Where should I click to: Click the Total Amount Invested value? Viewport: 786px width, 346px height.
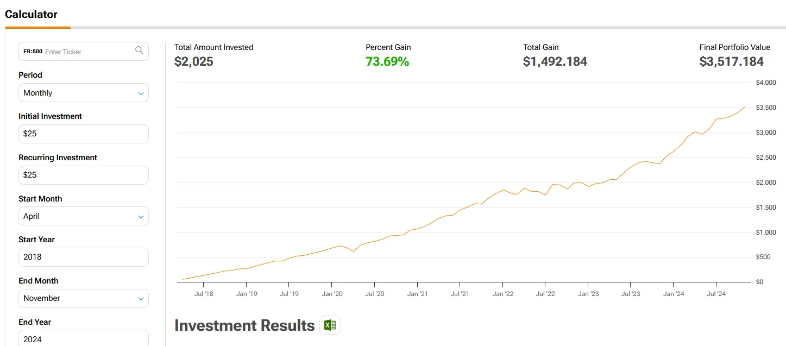click(x=194, y=62)
